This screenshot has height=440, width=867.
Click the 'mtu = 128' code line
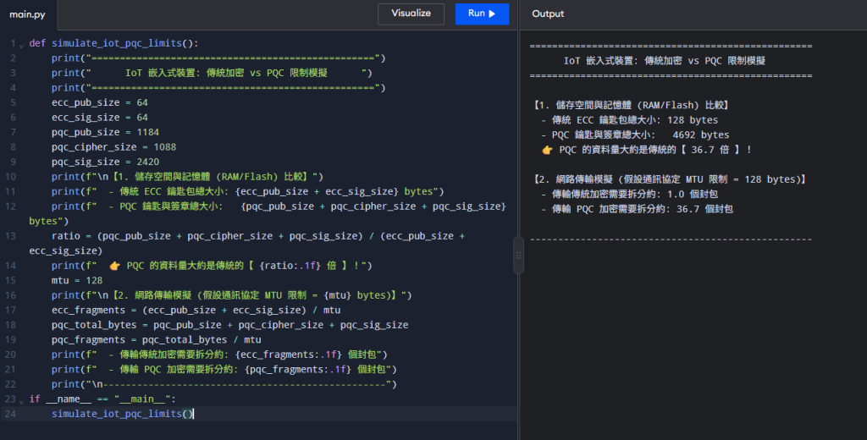click(77, 280)
